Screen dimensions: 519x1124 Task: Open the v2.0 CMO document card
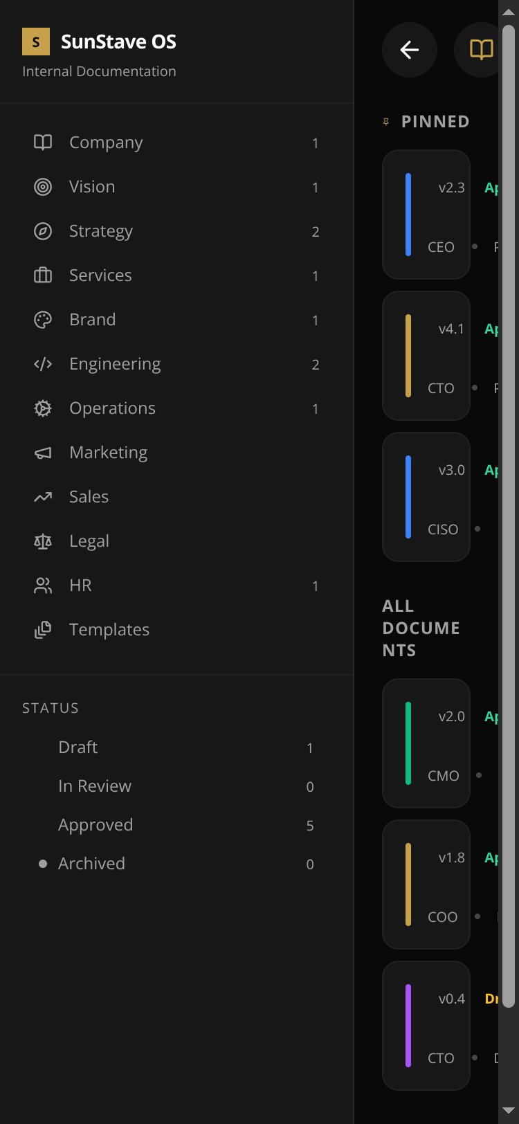point(426,743)
